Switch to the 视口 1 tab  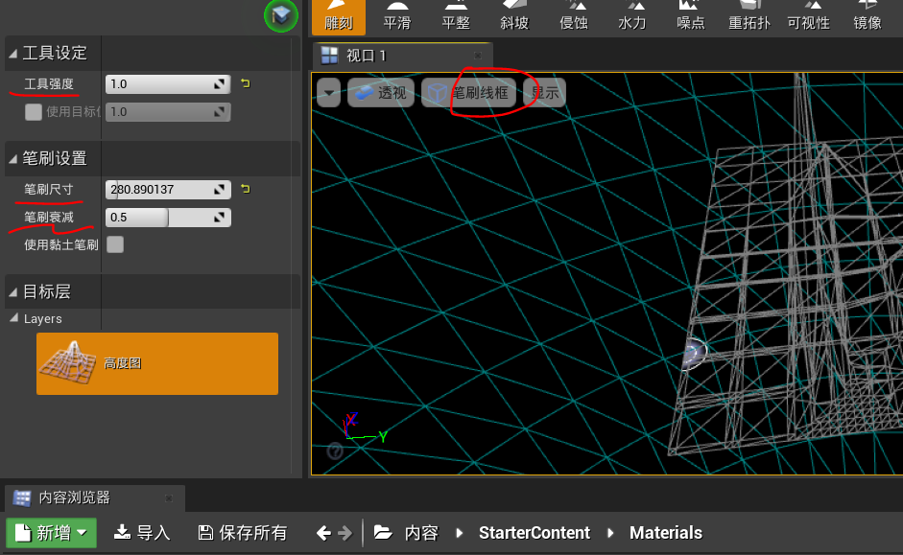365,56
